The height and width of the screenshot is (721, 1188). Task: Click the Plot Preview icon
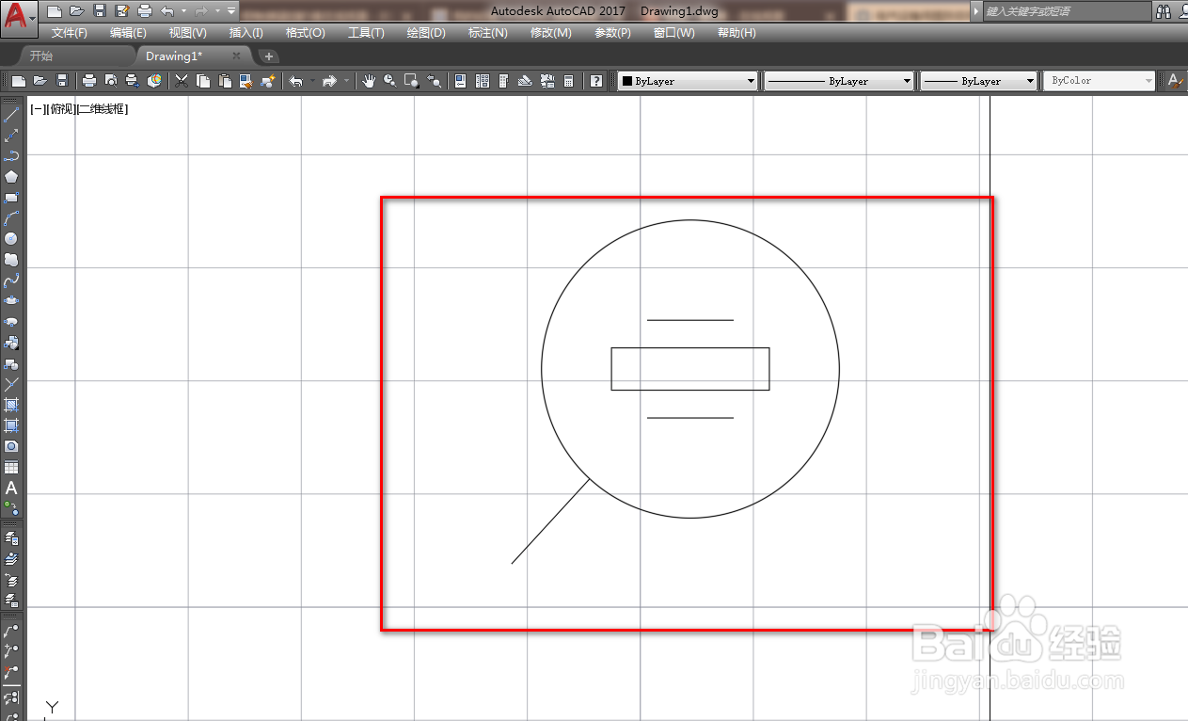pos(111,81)
